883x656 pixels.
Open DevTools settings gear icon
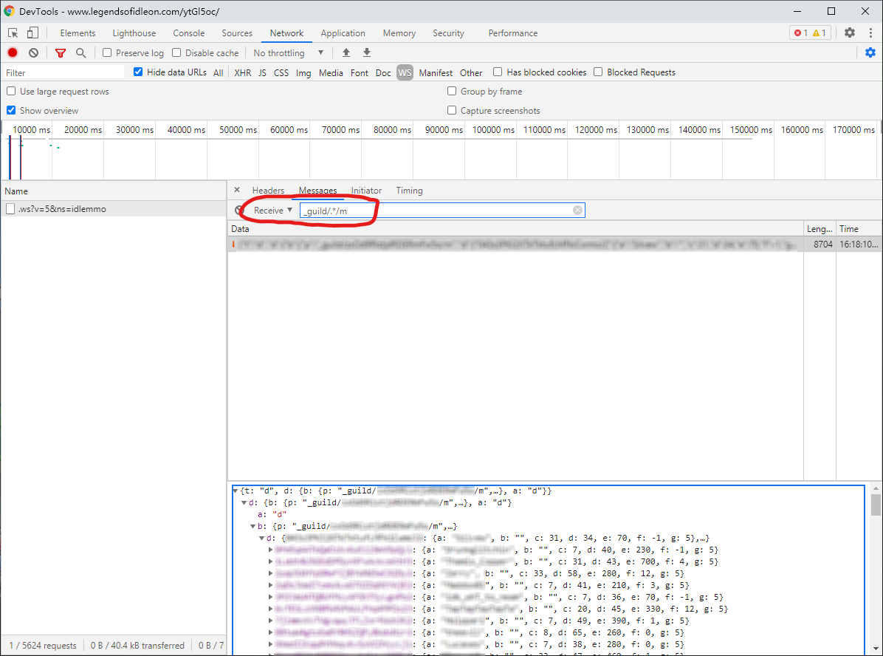pos(849,33)
